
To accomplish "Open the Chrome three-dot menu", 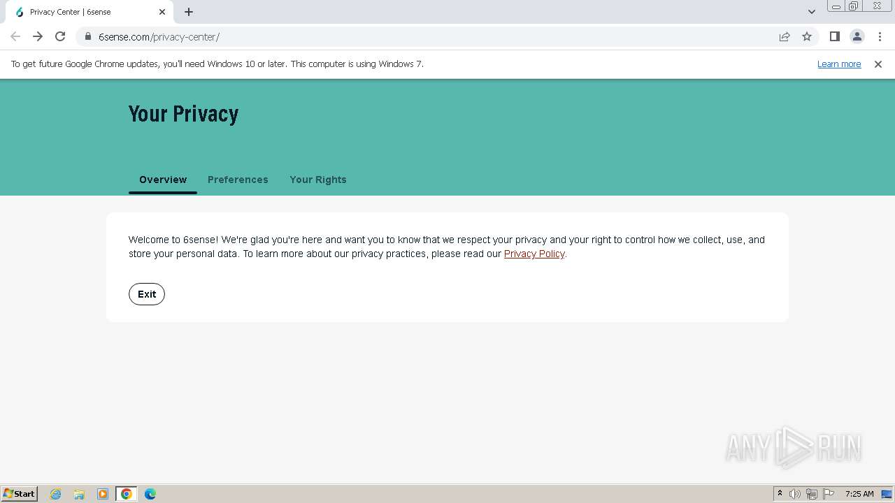I will click(x=880, y=36).
